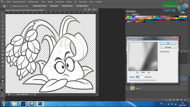This screenshot has height=107, width=190.
Task: Click the layer styles fx icon
Action: [167, 100]
